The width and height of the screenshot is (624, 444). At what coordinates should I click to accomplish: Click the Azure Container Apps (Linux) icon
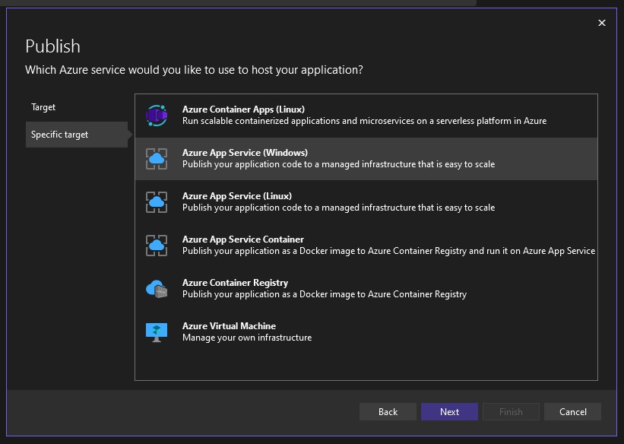pyautogui.click(x=157, y=116)
